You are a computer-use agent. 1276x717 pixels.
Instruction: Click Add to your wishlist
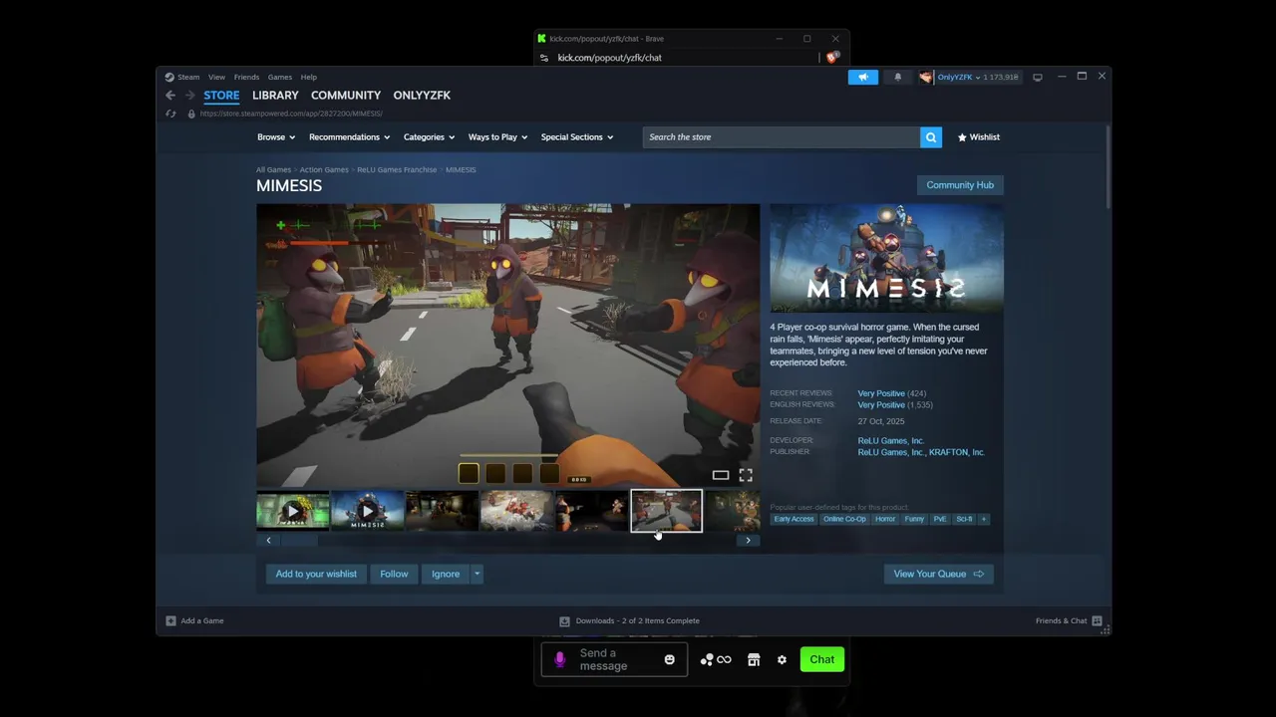[x=316, y=575]
